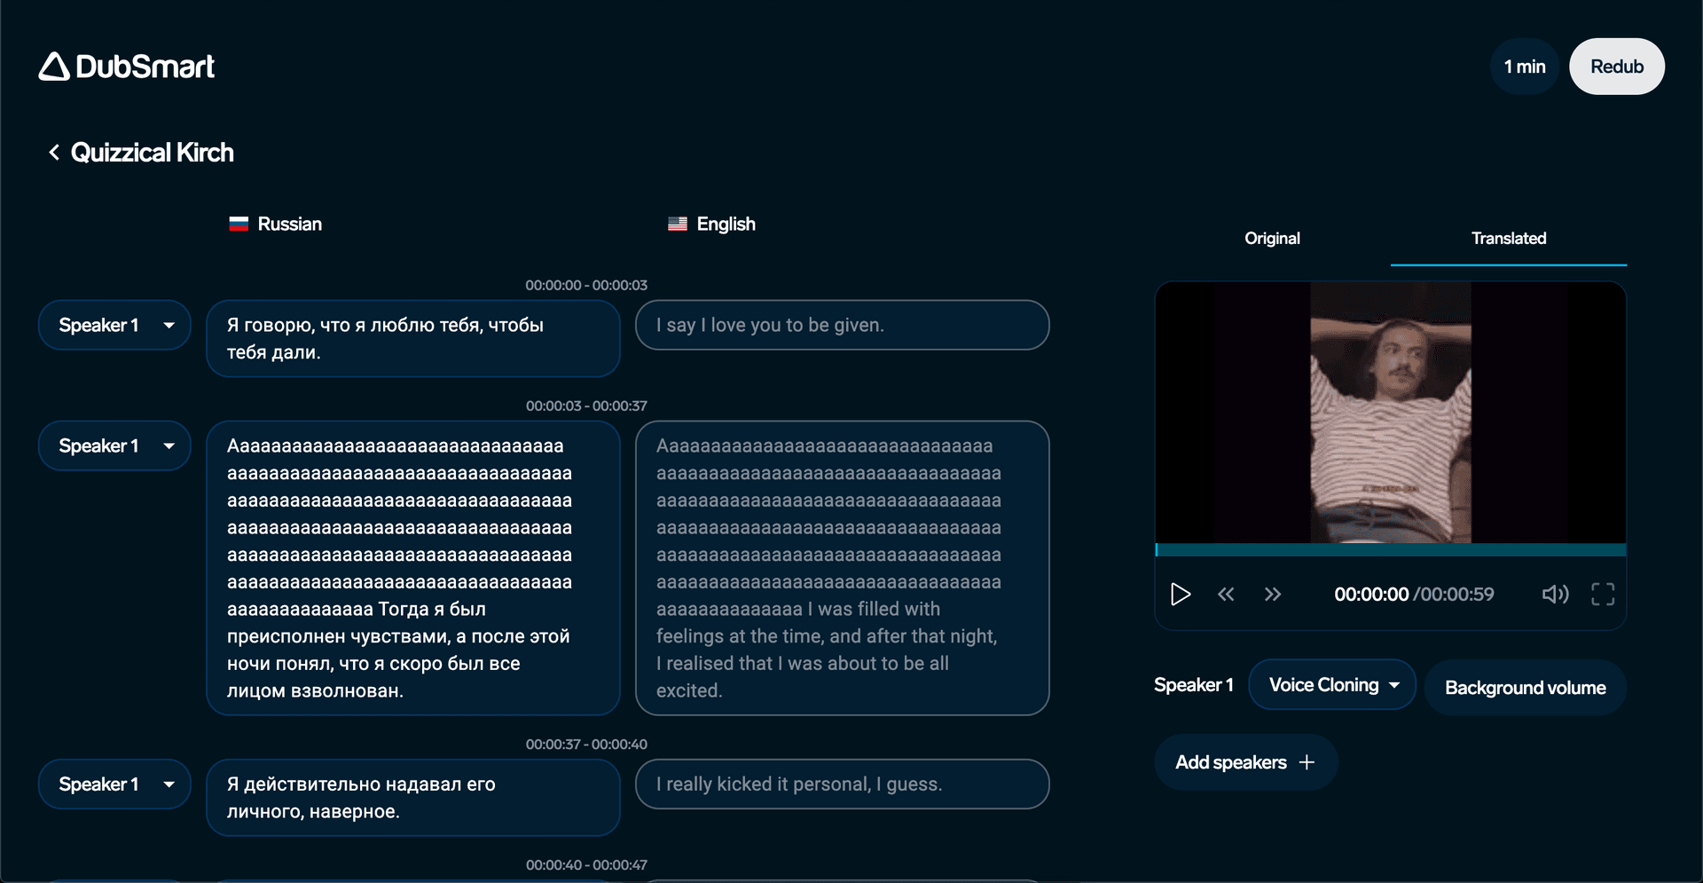Skip backward using the rewind icon
The height and width of the screenshot is (883, 1703).
tap(1226, 594)
